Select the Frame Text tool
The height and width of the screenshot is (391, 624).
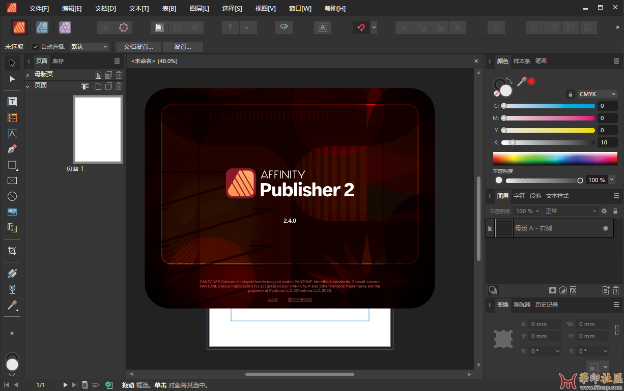(12, 102)
